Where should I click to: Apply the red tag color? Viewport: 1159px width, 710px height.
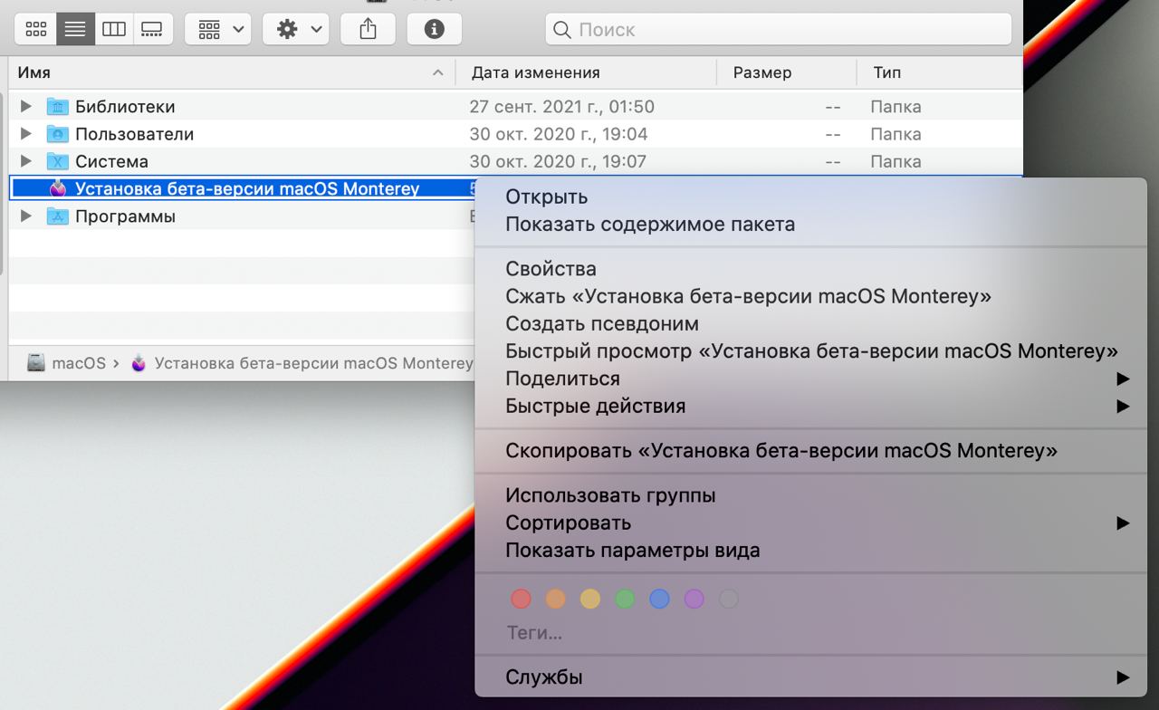521,599
